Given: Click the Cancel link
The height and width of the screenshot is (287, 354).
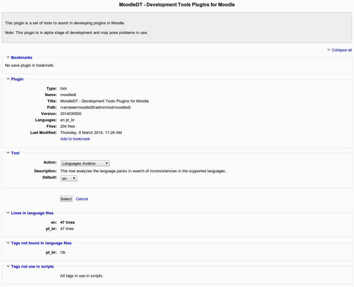Looking at the screenshot, I should 82,199.
